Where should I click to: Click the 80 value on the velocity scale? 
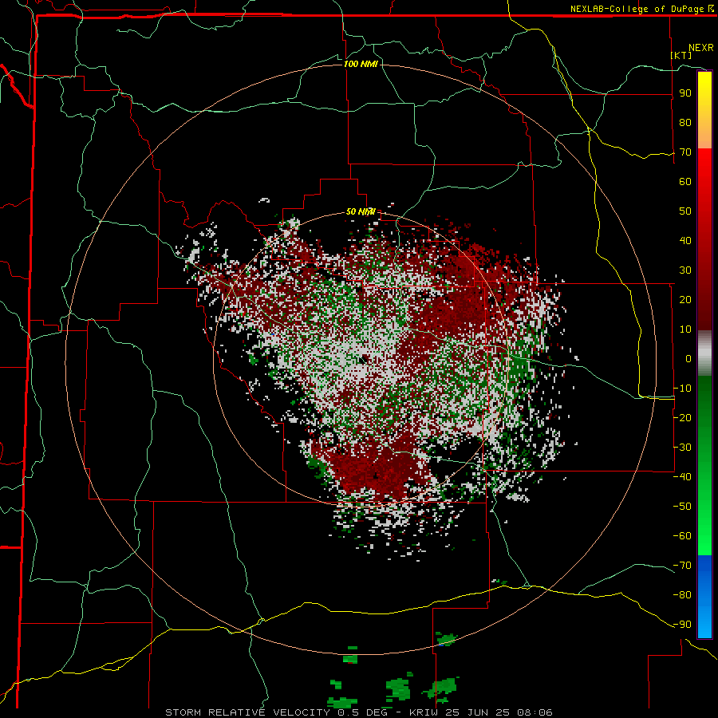[685, 122]
